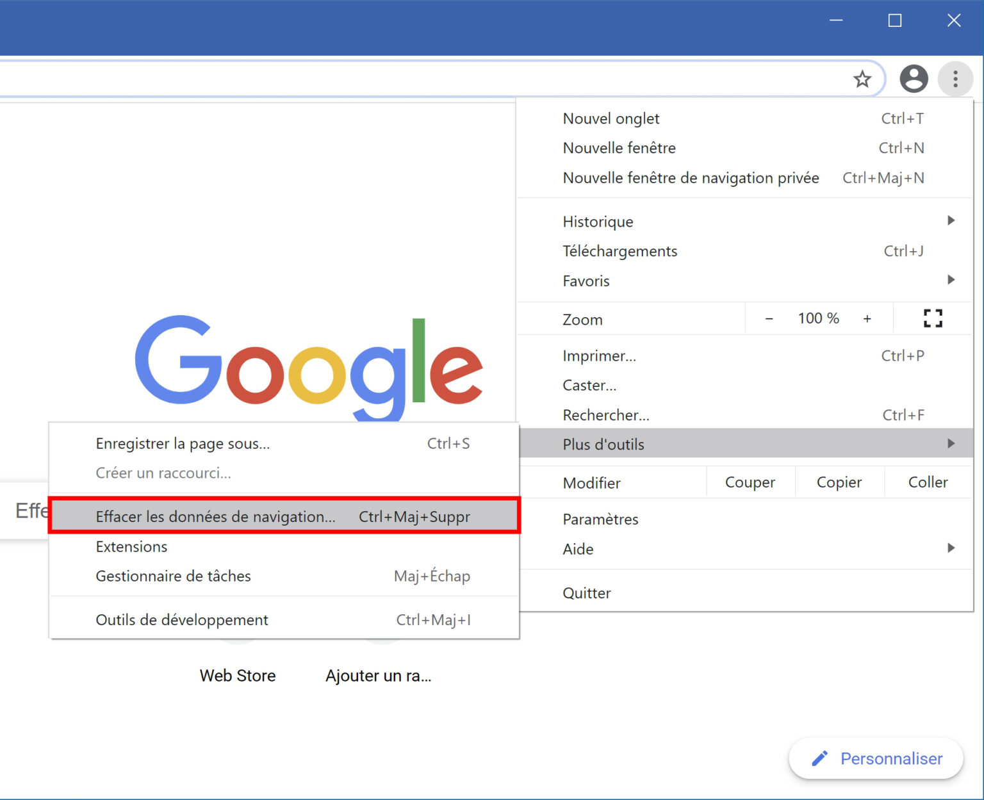
Task: Expand the Favoris submenu arrow
Action: coord(951,281)
